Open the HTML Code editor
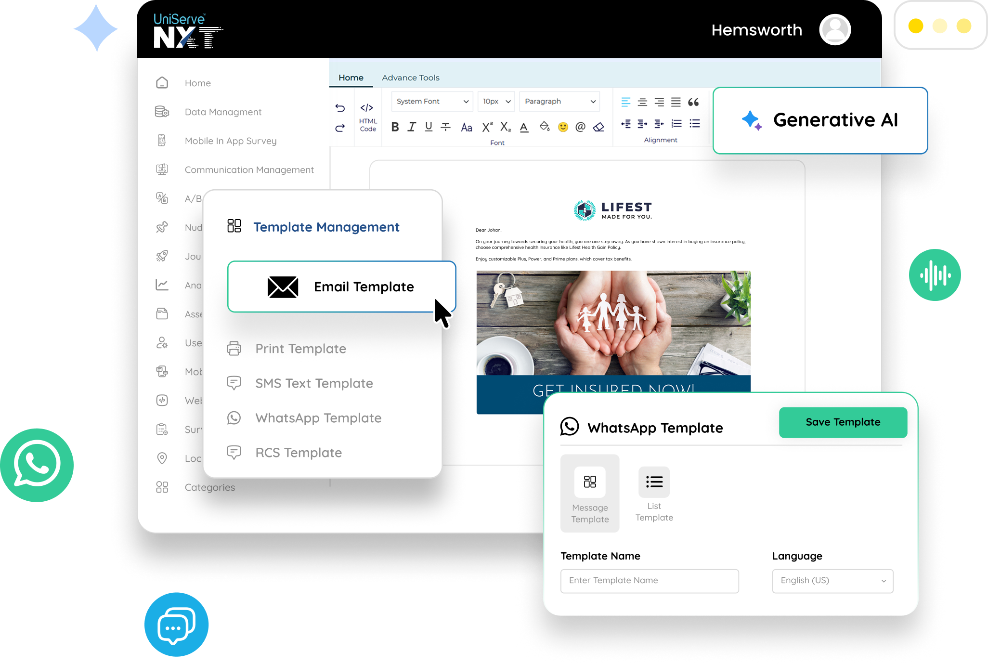Viewport: 988px width, 664px height. (x=368, y=117)
